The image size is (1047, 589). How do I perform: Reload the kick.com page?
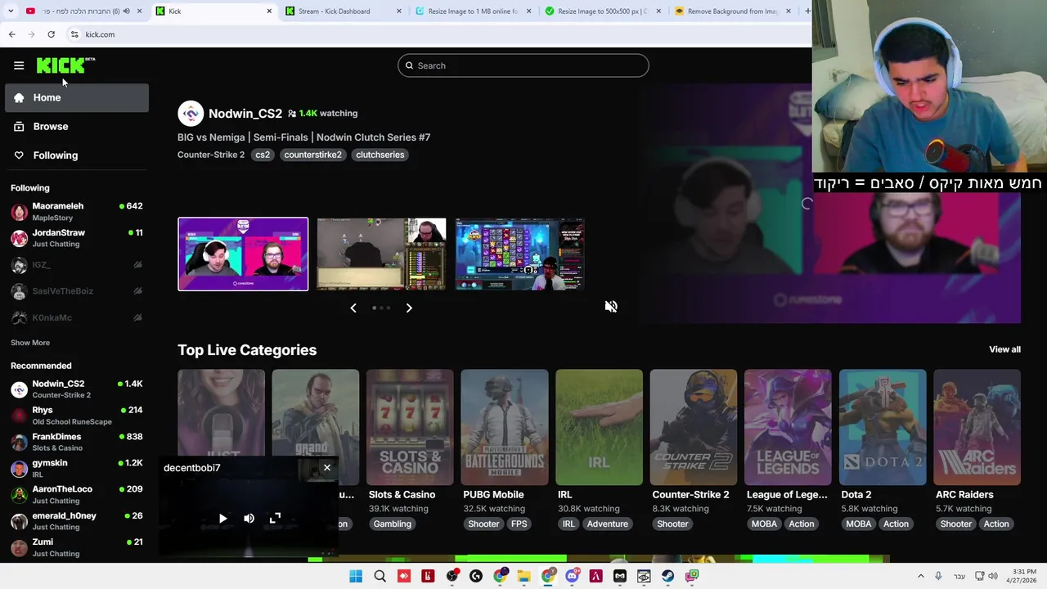pos(51,34)
